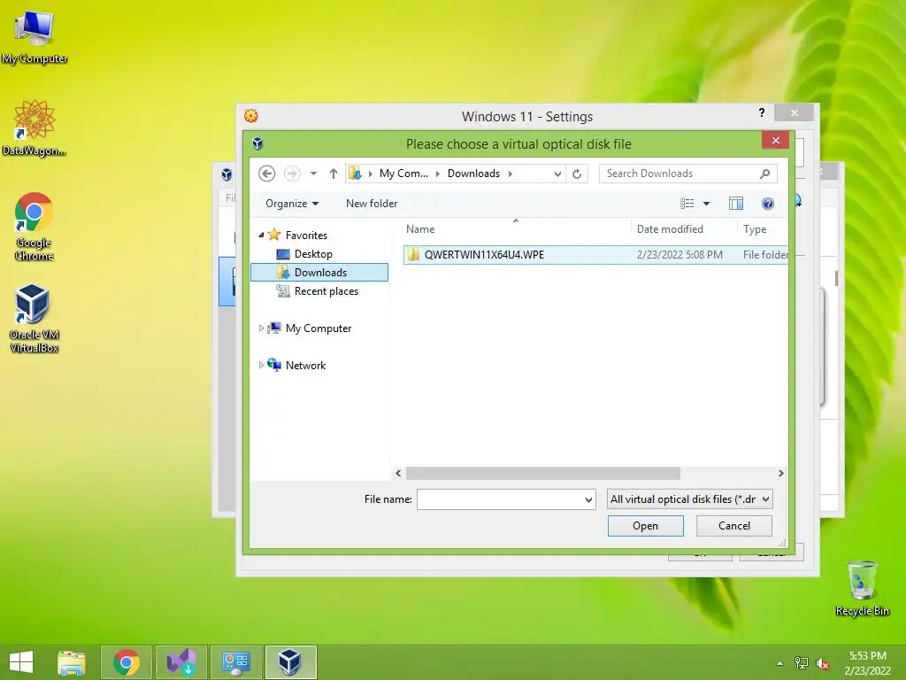The height and width of the screenshot is (680, 906).
Task: Click the File name input field
Action: [x=501, y=499]
